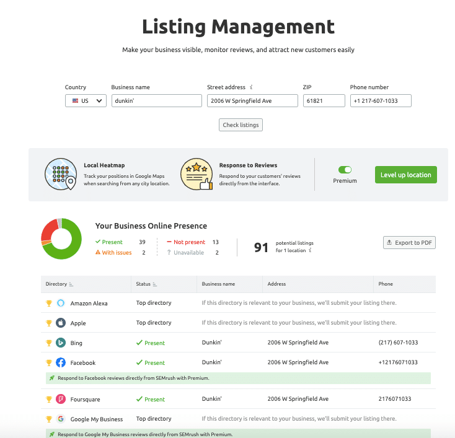The height and width of the screenshot is (438, 455).
Task: Click the info icon after potential listings
Action: 310,250
